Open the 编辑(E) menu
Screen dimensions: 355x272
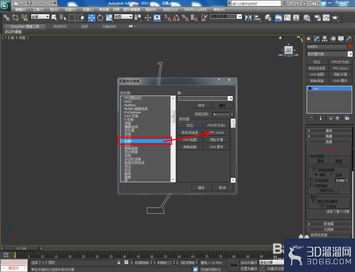(x=20, y=10)
